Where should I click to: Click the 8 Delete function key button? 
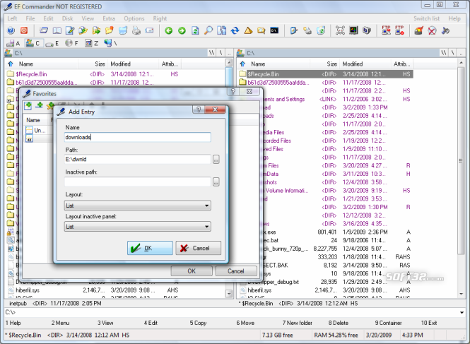click(x=338, y=323)
